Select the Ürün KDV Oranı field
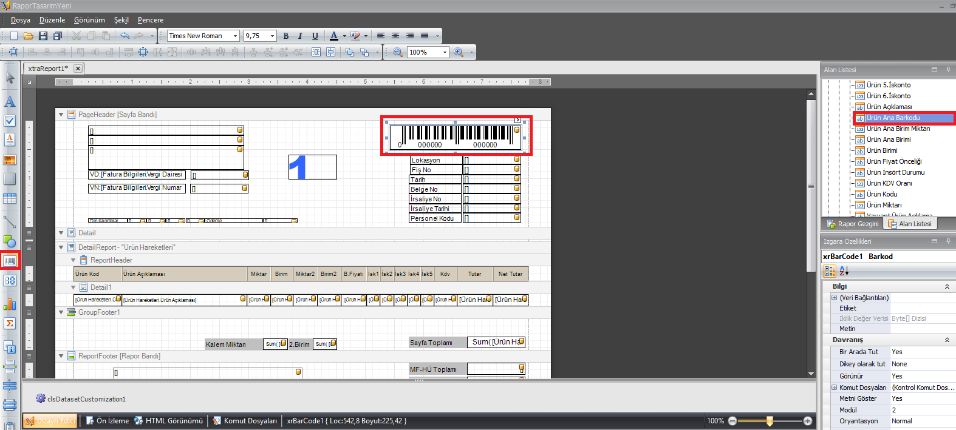 pyautogui.click(x=889, y=183)
